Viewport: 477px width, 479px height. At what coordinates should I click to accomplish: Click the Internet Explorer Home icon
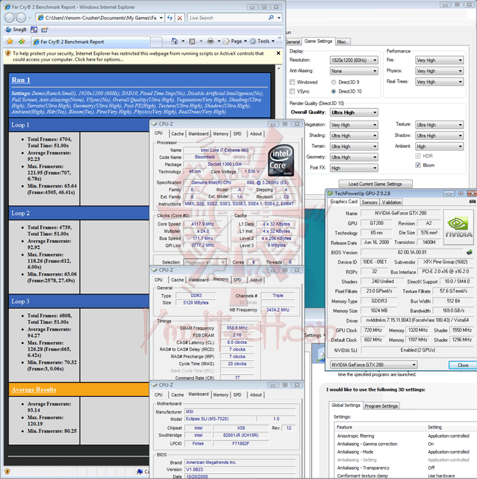174,41
